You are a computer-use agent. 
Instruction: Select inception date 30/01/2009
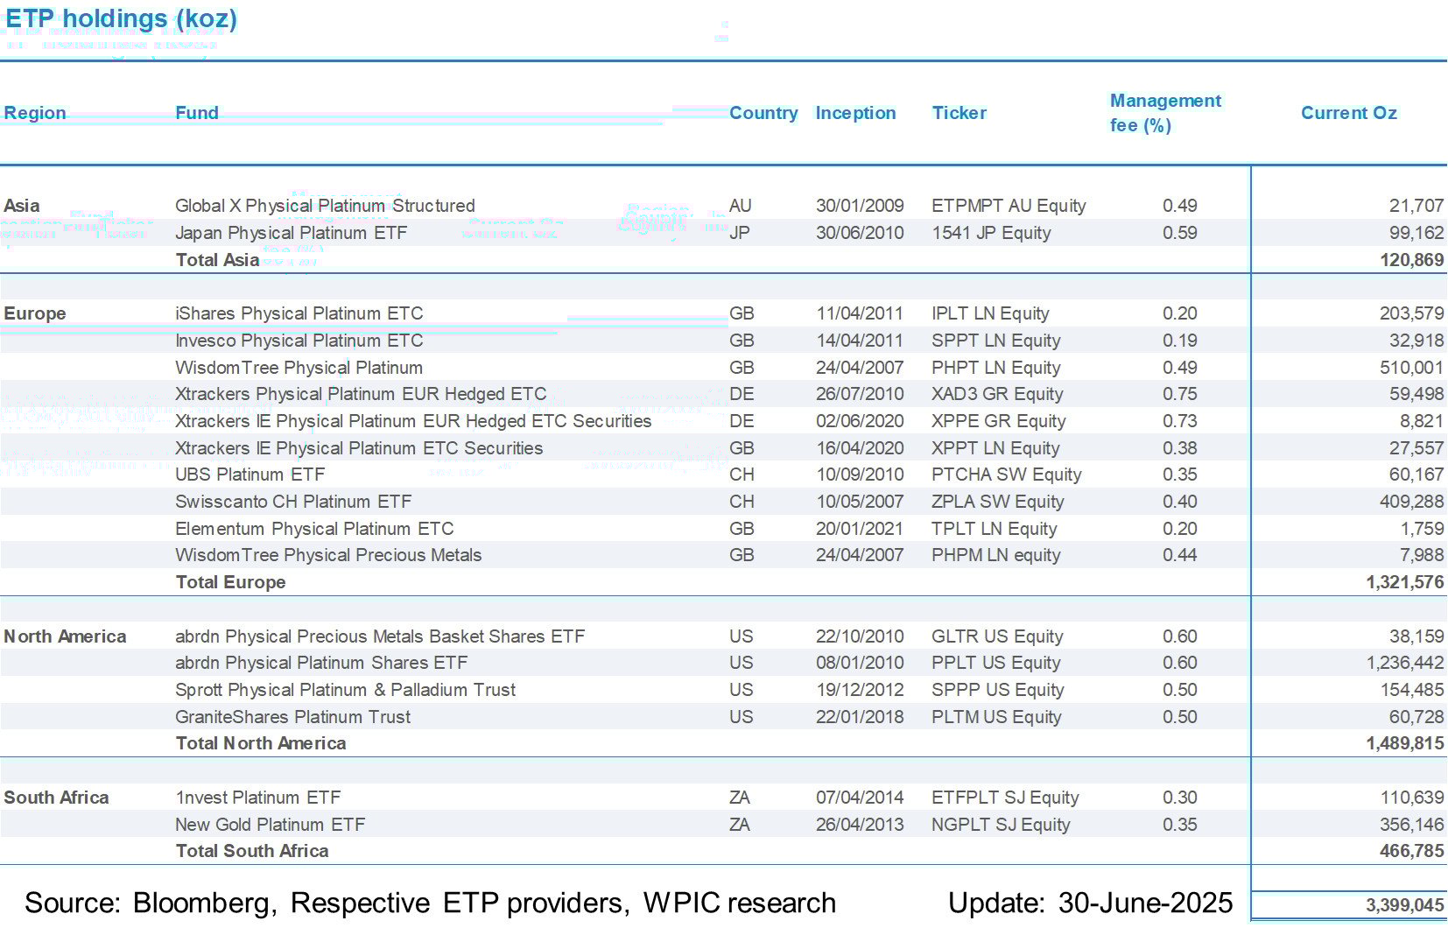(860, 206)
